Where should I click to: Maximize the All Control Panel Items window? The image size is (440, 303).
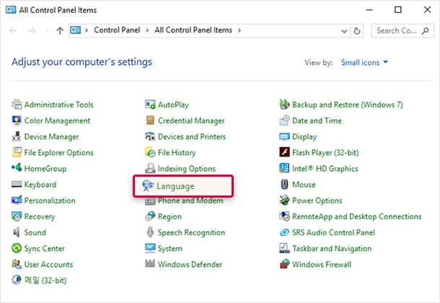tap(398, 10)
